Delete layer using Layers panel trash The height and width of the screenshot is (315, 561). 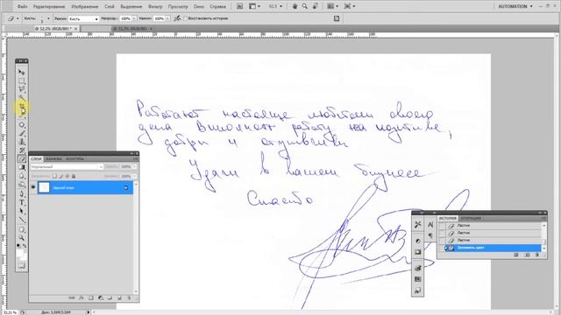[x=129, y=297]
